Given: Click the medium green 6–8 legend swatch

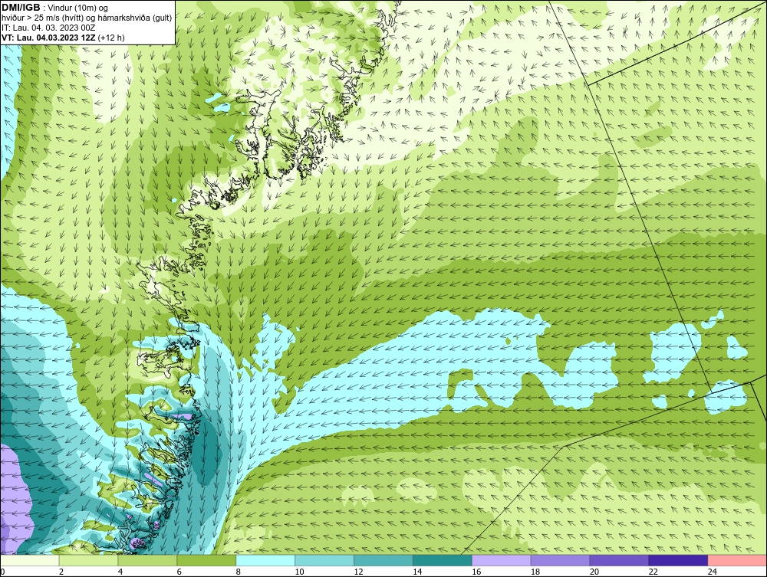Looking at the screenshot, I should [206, 560].
